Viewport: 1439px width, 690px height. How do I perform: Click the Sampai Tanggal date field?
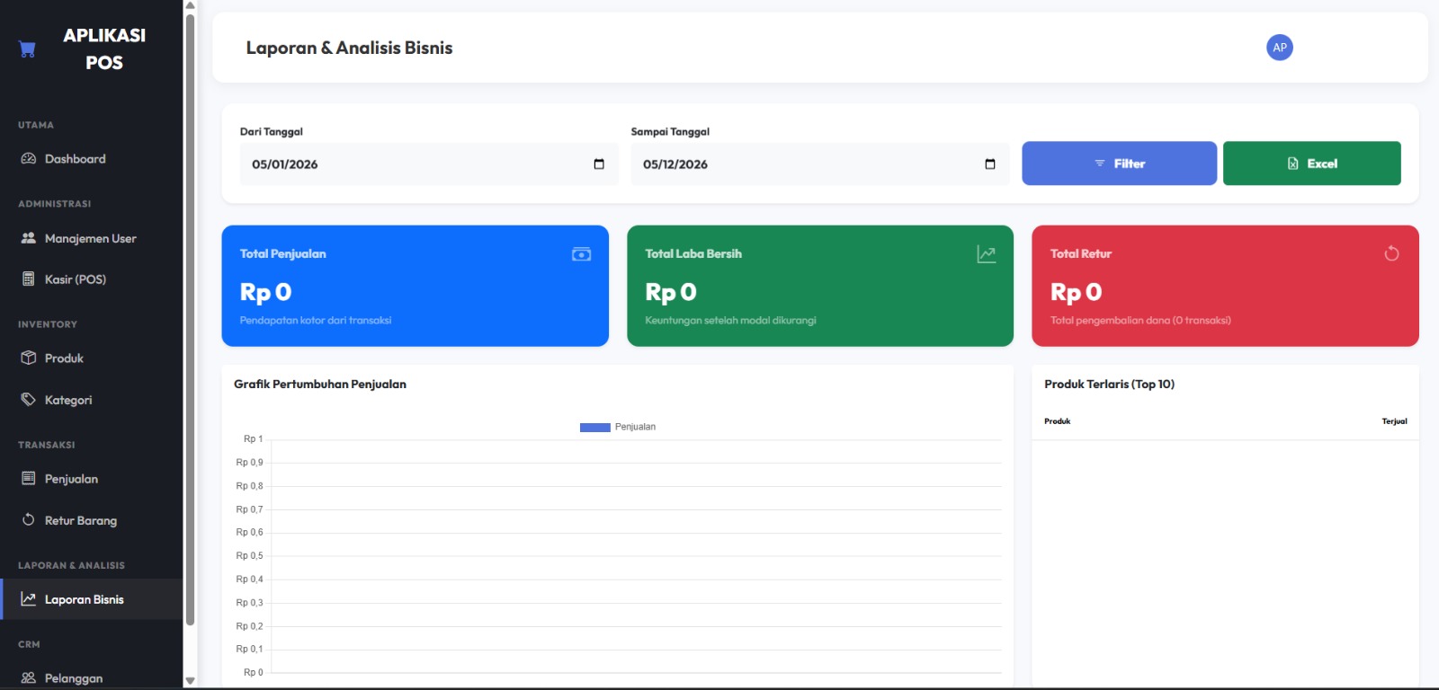click(819, 164)
